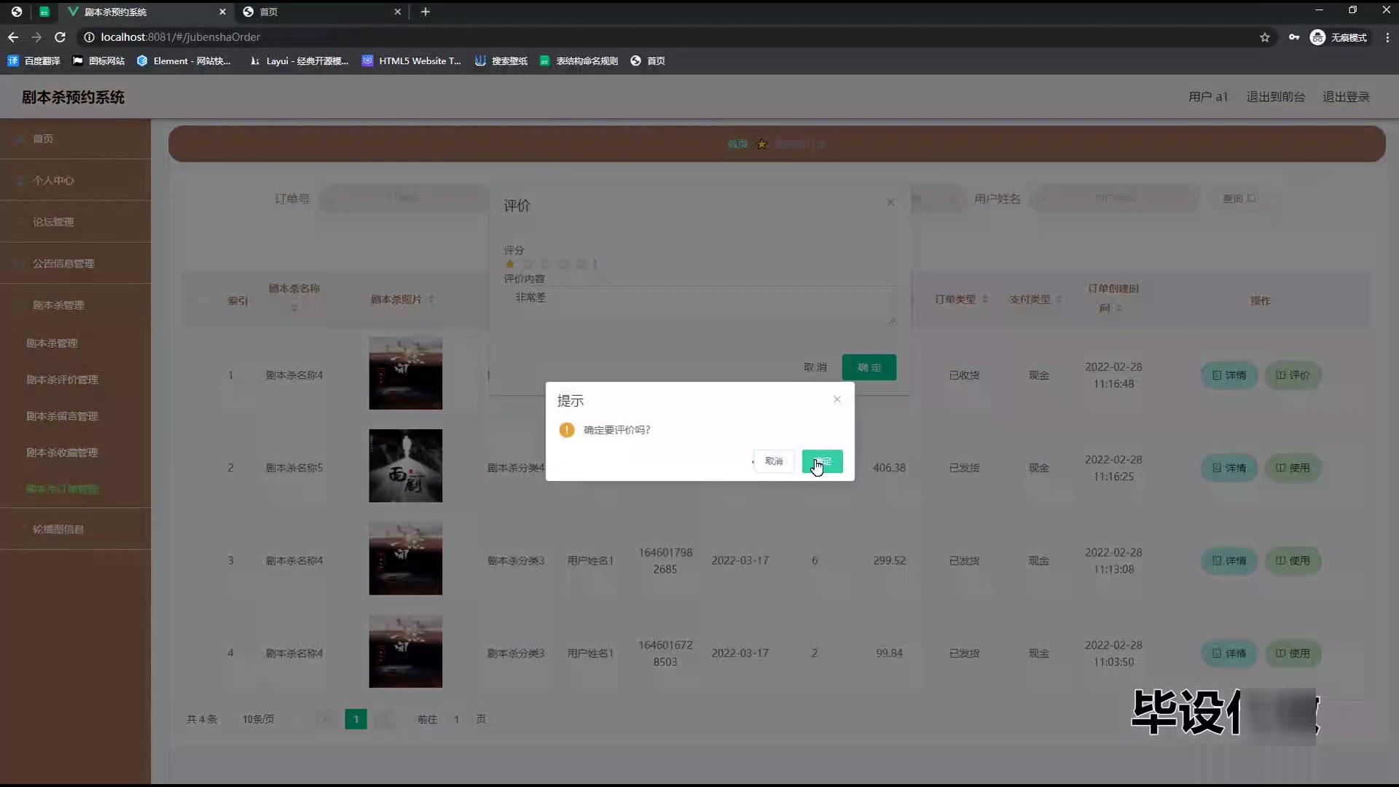Screen dimensions: 1399x787
Task: Expand 论坛管理 sidebar menu
Action: coord(75,222)
